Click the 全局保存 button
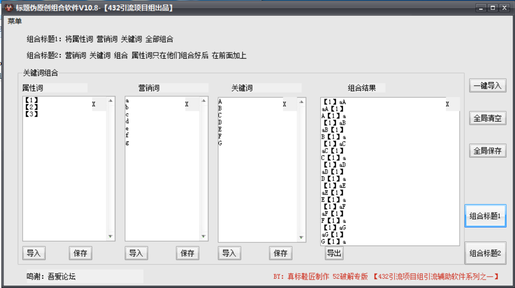This screenshot has height=288, width=515. 488,151
